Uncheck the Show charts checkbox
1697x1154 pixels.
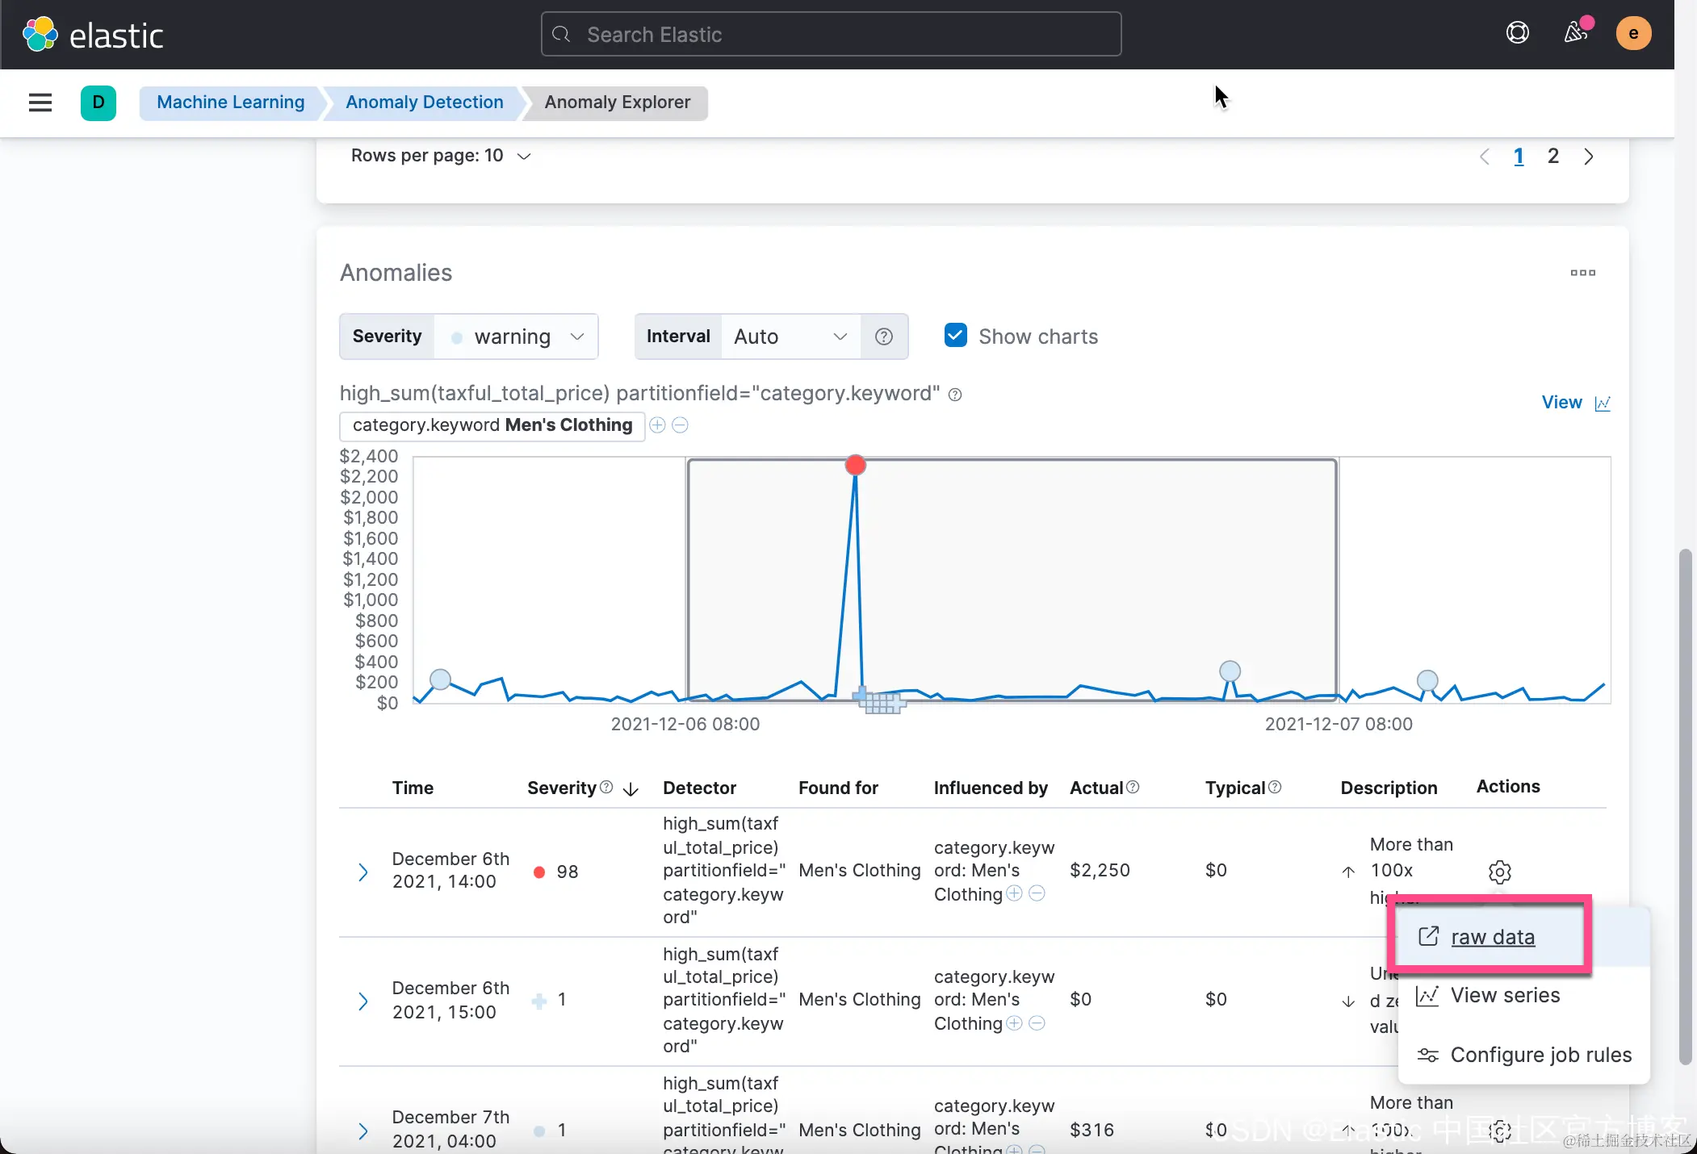pos(956,336)
